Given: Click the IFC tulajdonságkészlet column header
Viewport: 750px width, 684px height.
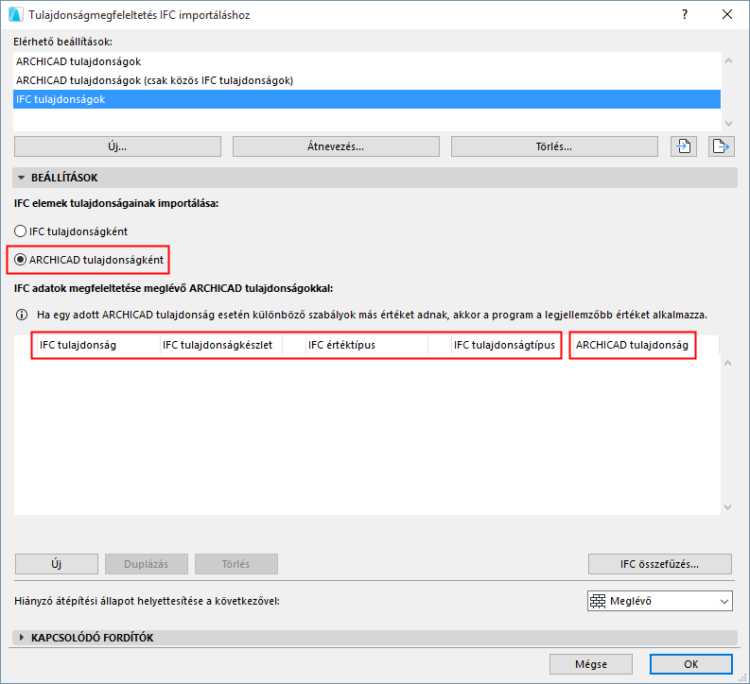Looking at the screenshot, I should [x=221, y=345].
